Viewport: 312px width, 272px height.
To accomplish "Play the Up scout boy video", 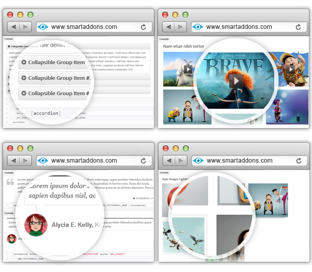I will (x=291, y=69).
